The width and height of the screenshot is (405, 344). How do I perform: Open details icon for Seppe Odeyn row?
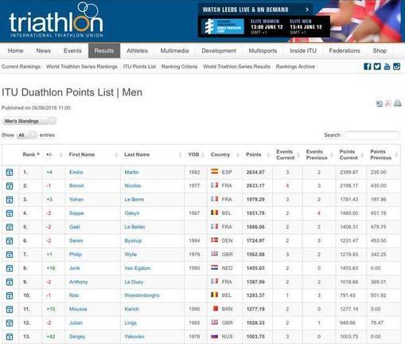(x=10, y=213)
